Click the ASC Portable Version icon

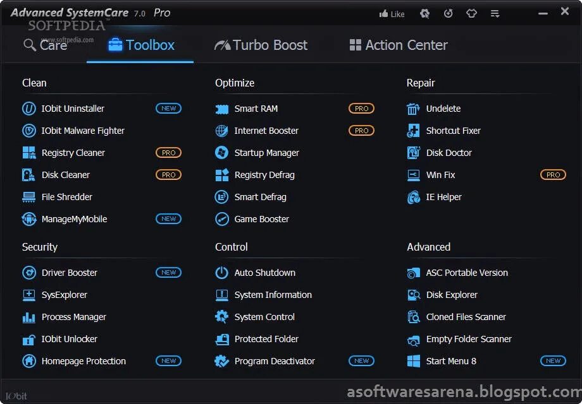[x=414, y=273]
